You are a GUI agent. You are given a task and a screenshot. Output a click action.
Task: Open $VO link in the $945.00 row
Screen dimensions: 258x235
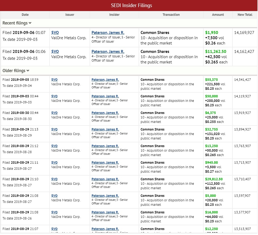pyautogui.click(x=54, y=163)
